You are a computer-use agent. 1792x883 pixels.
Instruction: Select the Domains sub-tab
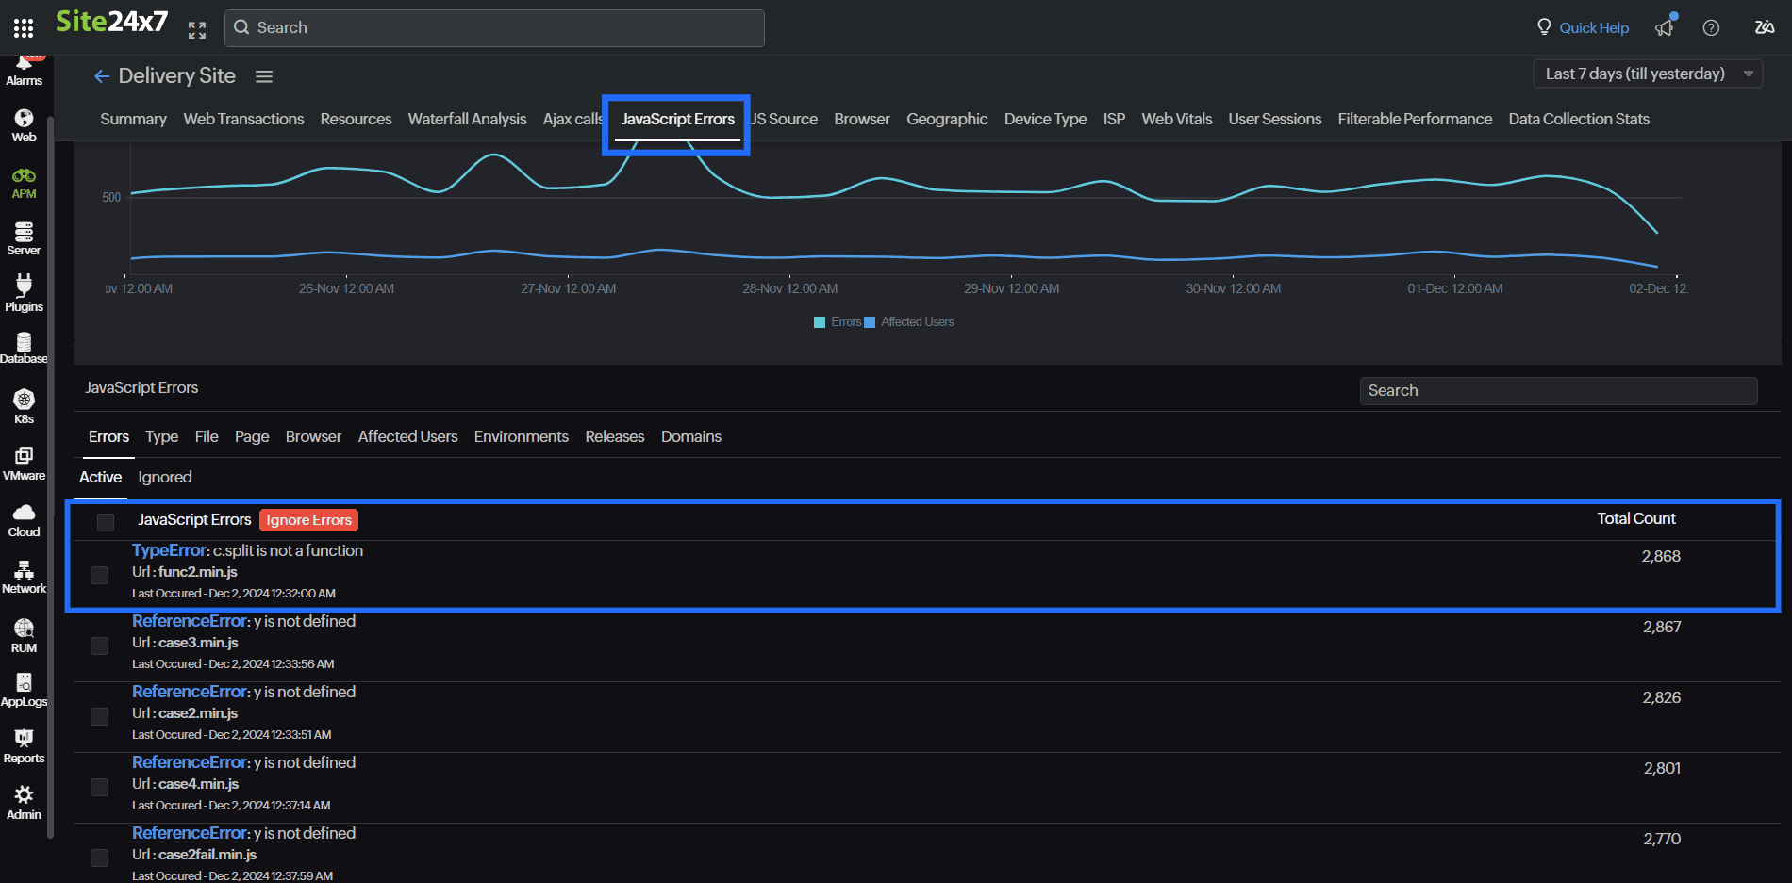point(690,436)
